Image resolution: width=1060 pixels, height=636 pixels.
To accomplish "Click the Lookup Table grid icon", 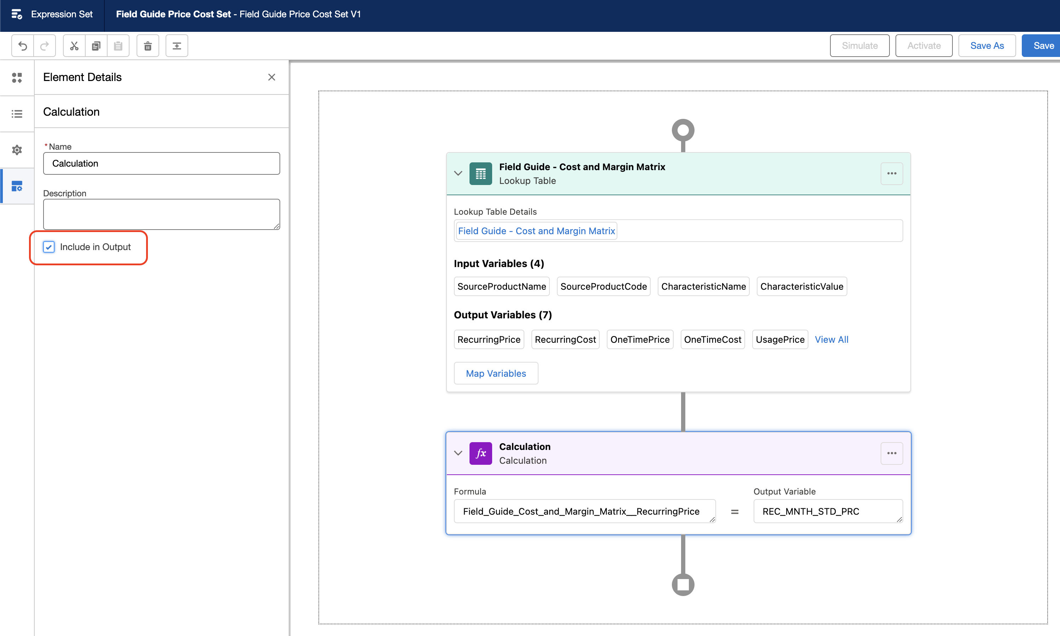I will click(480, 174).
